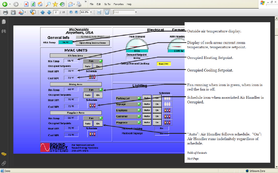Viewport: 278px width, 173px height.
Task: Set Parking Lot lighting to Auto
Action: click(147, 98)
